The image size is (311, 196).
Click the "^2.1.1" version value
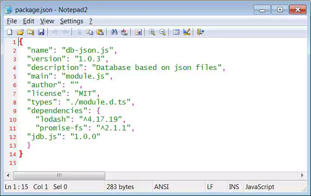click(113, 128)
